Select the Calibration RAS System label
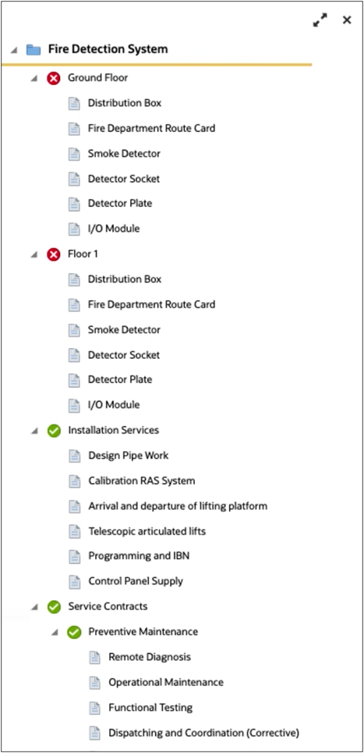The width and height of the screenshot is (364, 753). pos(142,481)
